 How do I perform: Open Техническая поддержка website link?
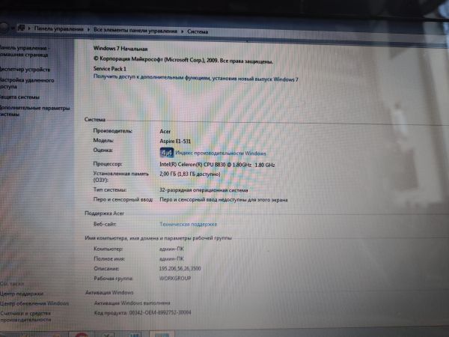pyautogui.click(x=188, y=224)
